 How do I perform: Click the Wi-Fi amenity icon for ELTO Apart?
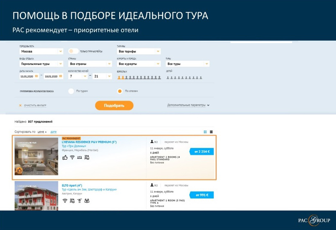[x=65, y=201]
